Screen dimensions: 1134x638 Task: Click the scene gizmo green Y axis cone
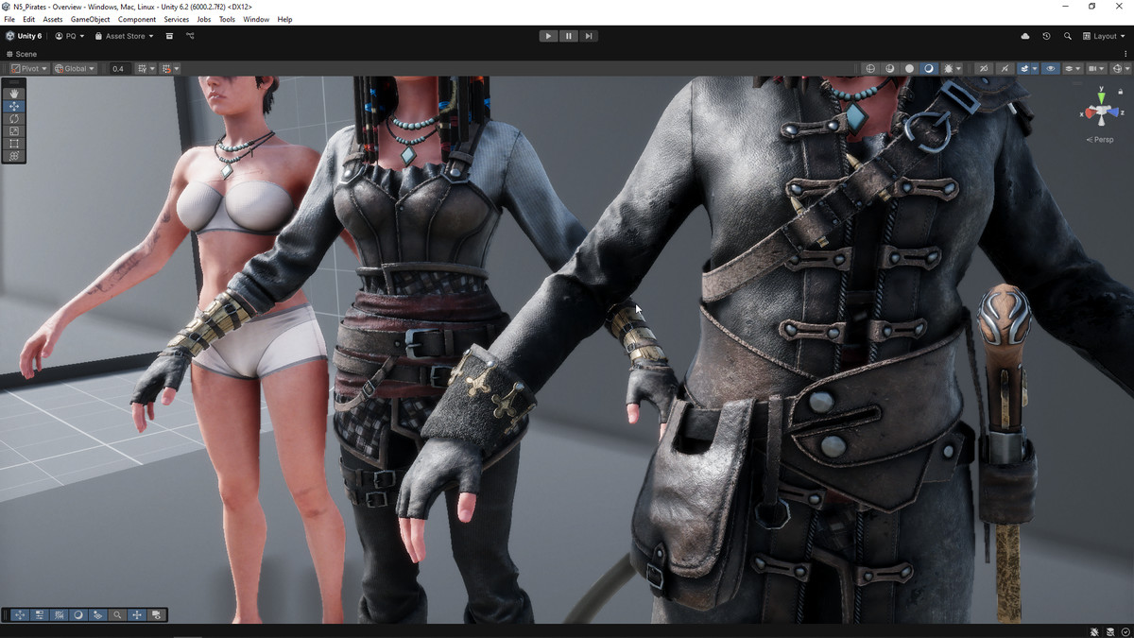pyautogui.click(x=1100, y=95)
